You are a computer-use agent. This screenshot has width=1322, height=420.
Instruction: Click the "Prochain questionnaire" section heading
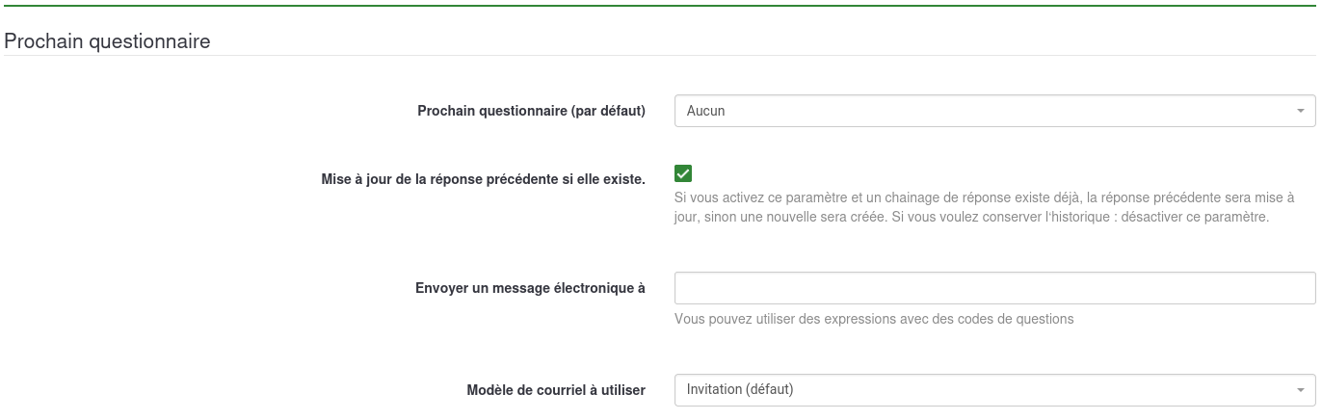tap(108, 41)
